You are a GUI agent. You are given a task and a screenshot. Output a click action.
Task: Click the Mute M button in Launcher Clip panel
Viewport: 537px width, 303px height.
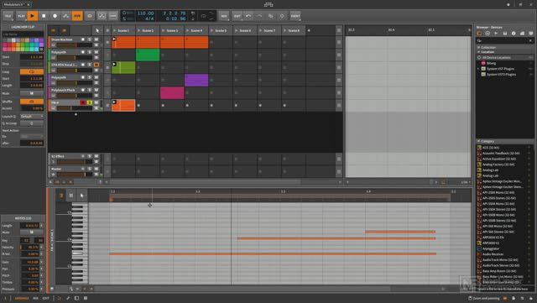[32, 93]
